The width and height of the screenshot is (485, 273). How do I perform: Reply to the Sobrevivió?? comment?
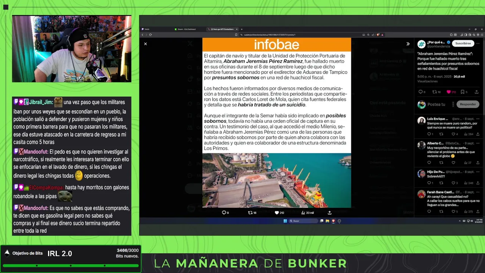[x=430, y=183]
